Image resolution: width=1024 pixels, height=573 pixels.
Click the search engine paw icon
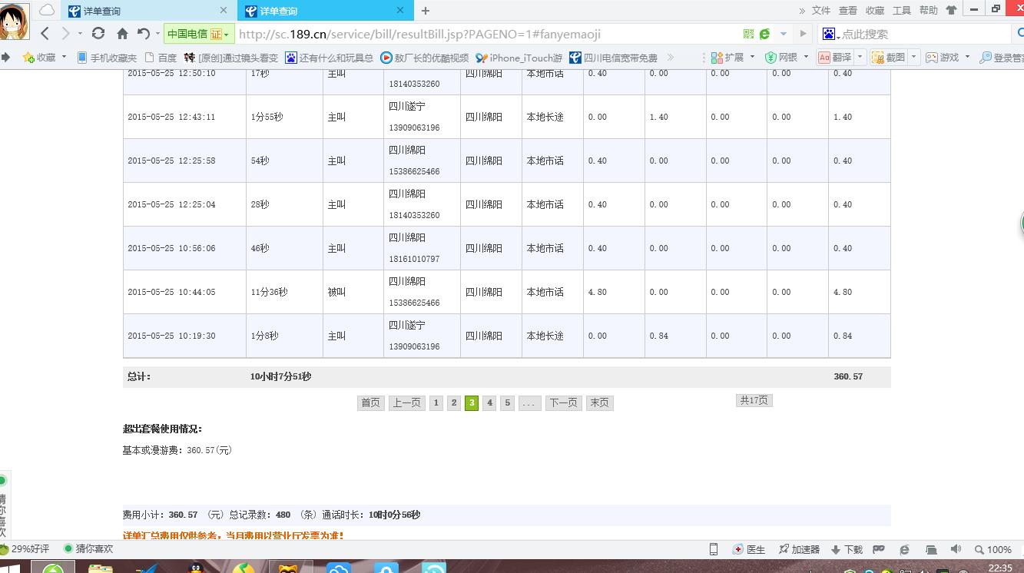[x=830, y=34]
